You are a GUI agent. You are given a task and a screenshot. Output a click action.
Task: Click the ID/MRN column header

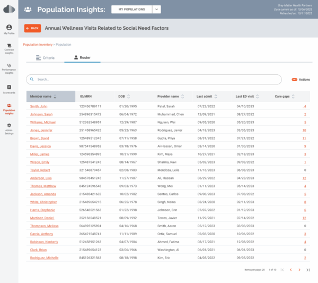85,96
